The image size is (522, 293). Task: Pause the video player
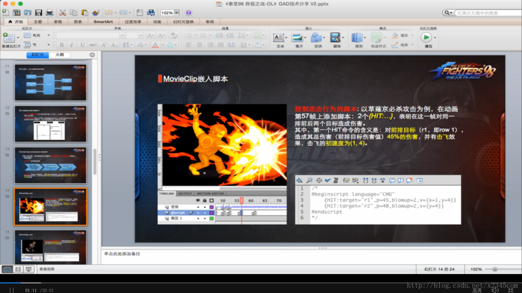pos(11,290)
